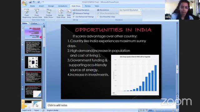Viewport: 200px width, 112px height.
Task: Redo the last action
Action: click(x=38, y=2)
